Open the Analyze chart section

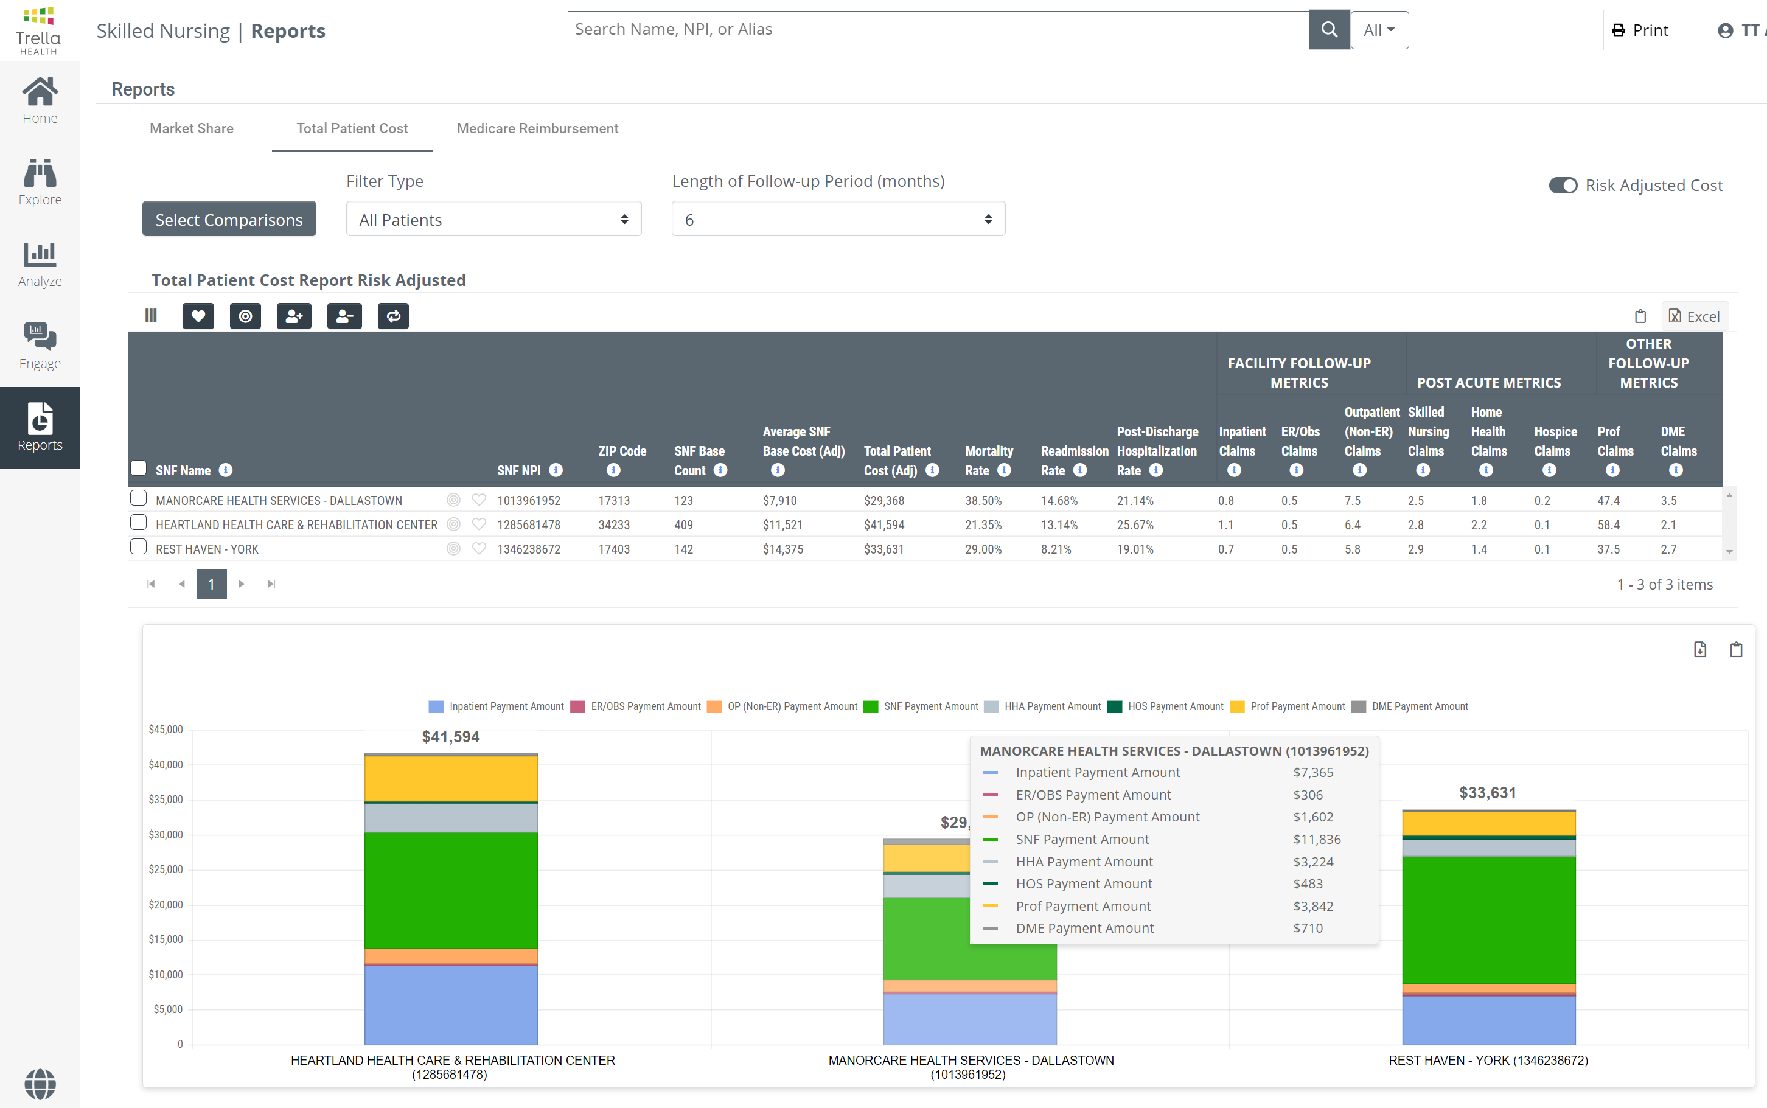click(x=40, y=265)
